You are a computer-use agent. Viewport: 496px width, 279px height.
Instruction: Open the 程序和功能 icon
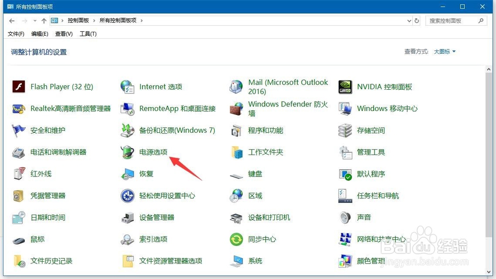(x=236, y=130)
